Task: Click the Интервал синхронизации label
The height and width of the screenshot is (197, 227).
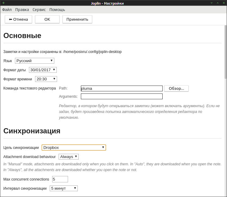Action: tap(25, 188)
